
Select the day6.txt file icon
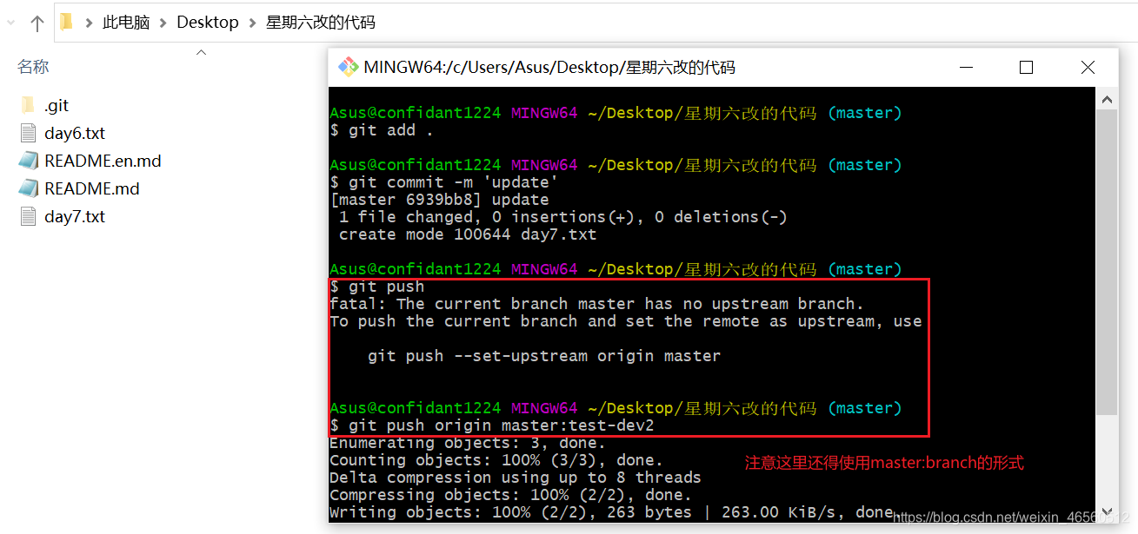point(29,133)
